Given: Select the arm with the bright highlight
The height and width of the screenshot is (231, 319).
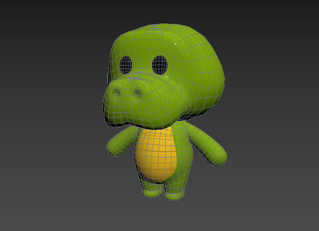Looking at the screenshot, I should click(x=206, y=144).
